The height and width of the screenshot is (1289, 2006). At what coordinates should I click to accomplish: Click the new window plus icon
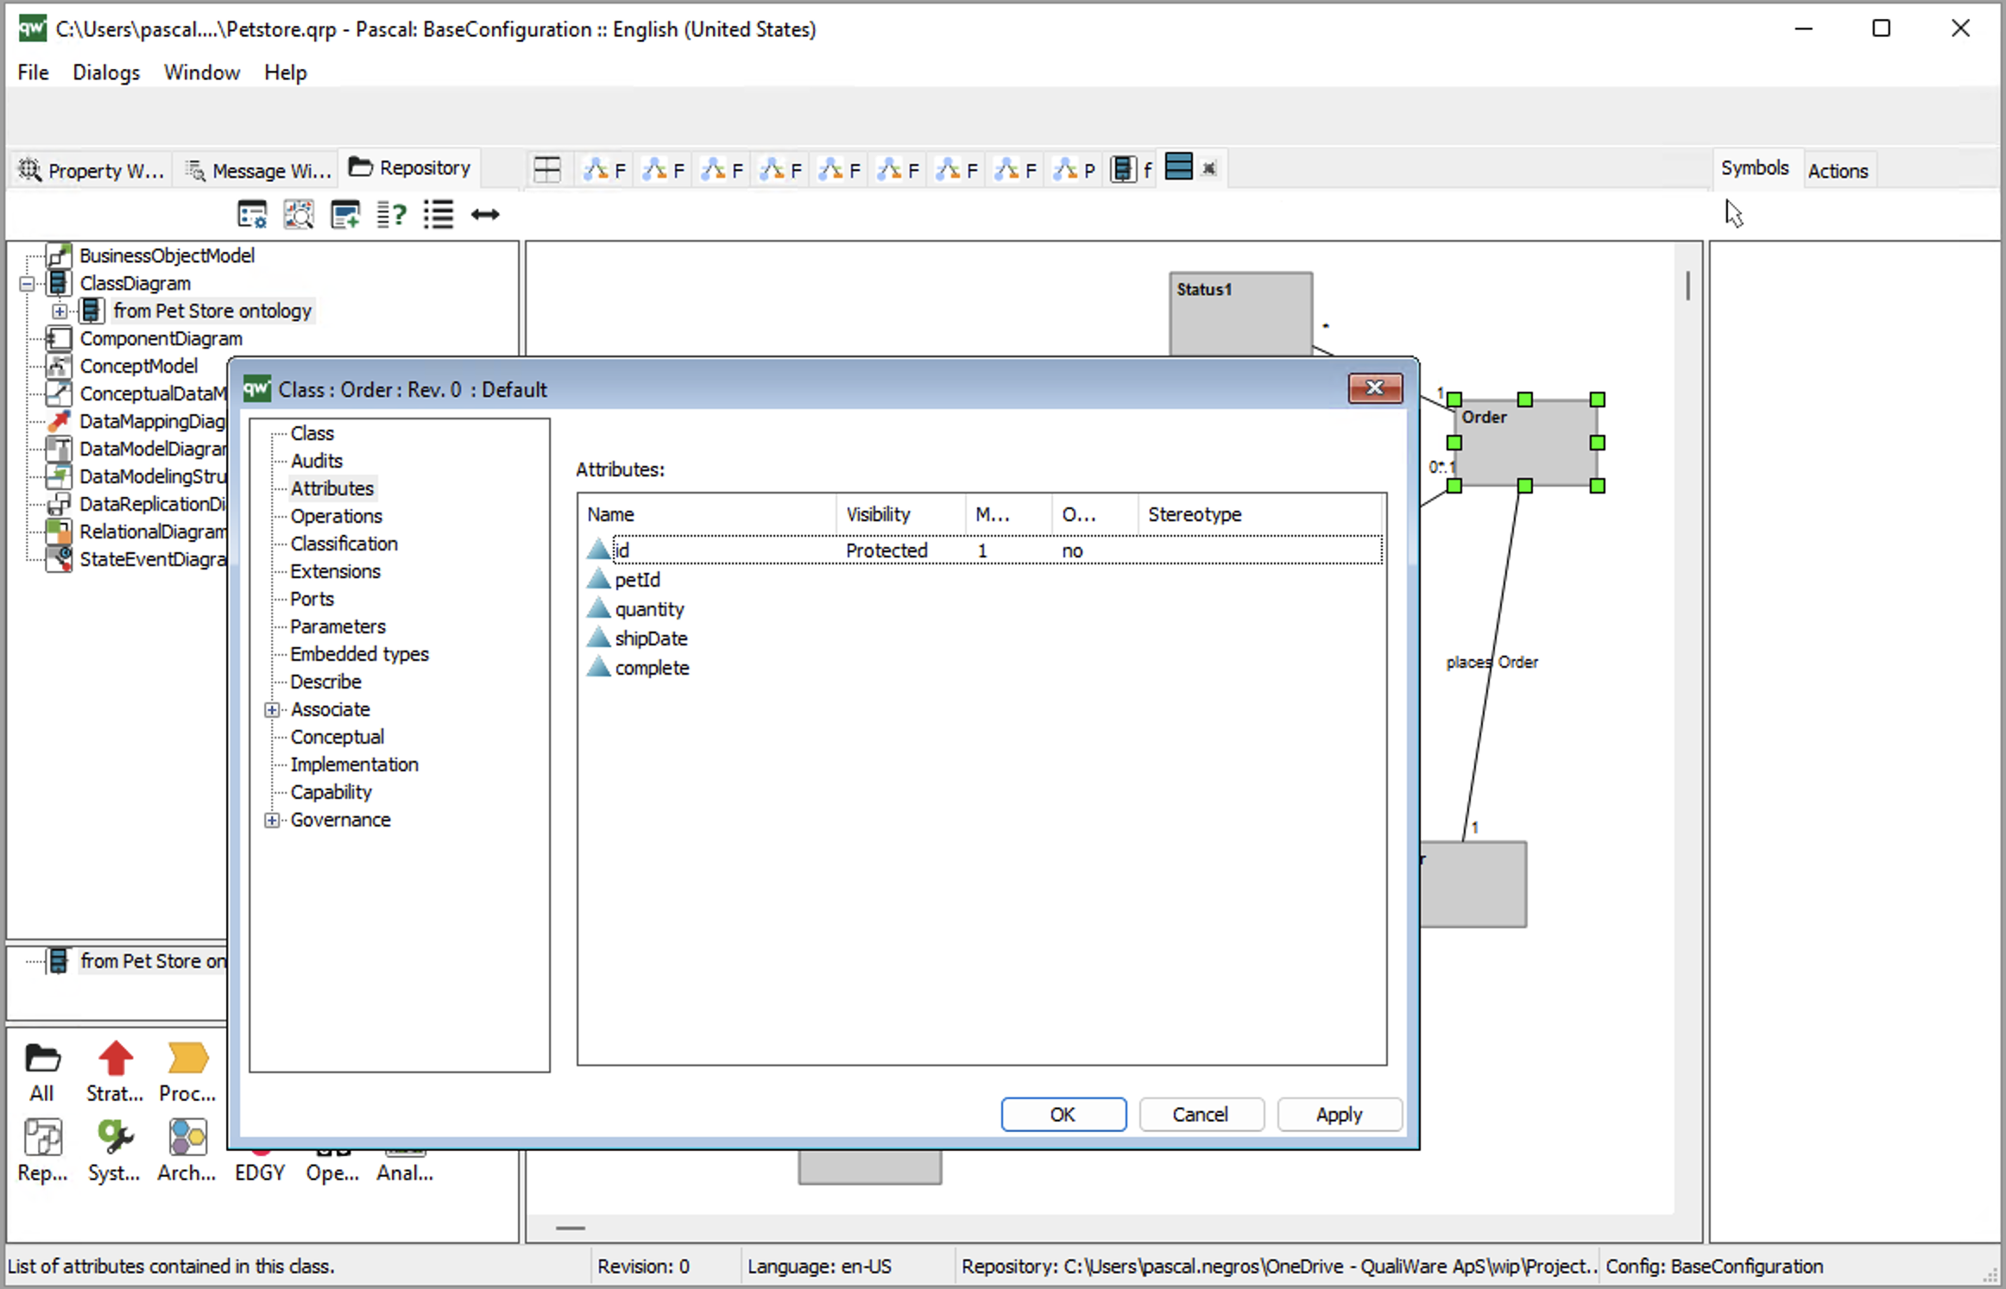tap(345, 215)
